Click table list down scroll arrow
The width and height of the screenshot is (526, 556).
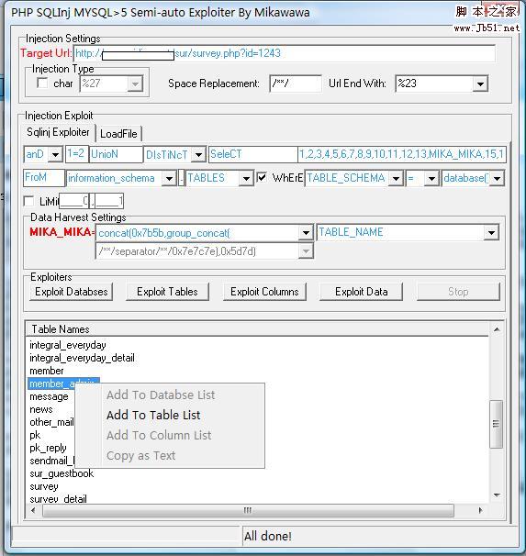click(497, 495)
